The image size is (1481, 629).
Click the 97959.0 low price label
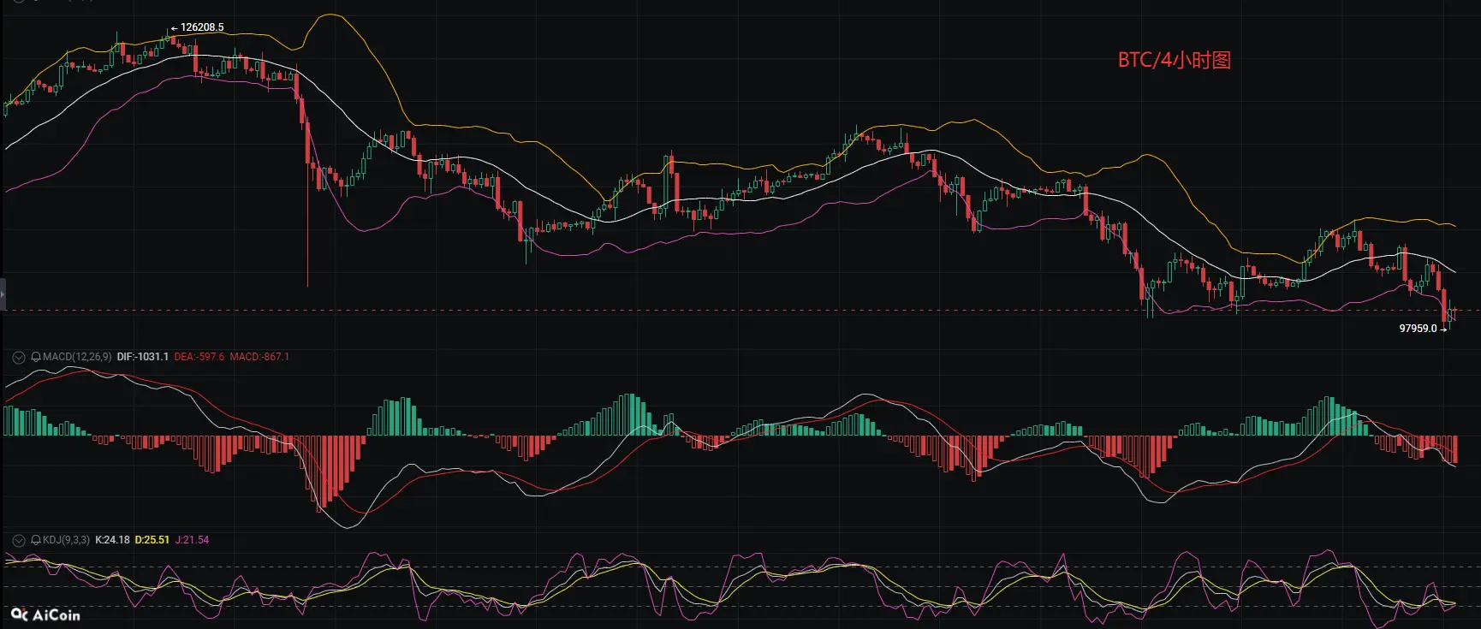click(1418, 329)
